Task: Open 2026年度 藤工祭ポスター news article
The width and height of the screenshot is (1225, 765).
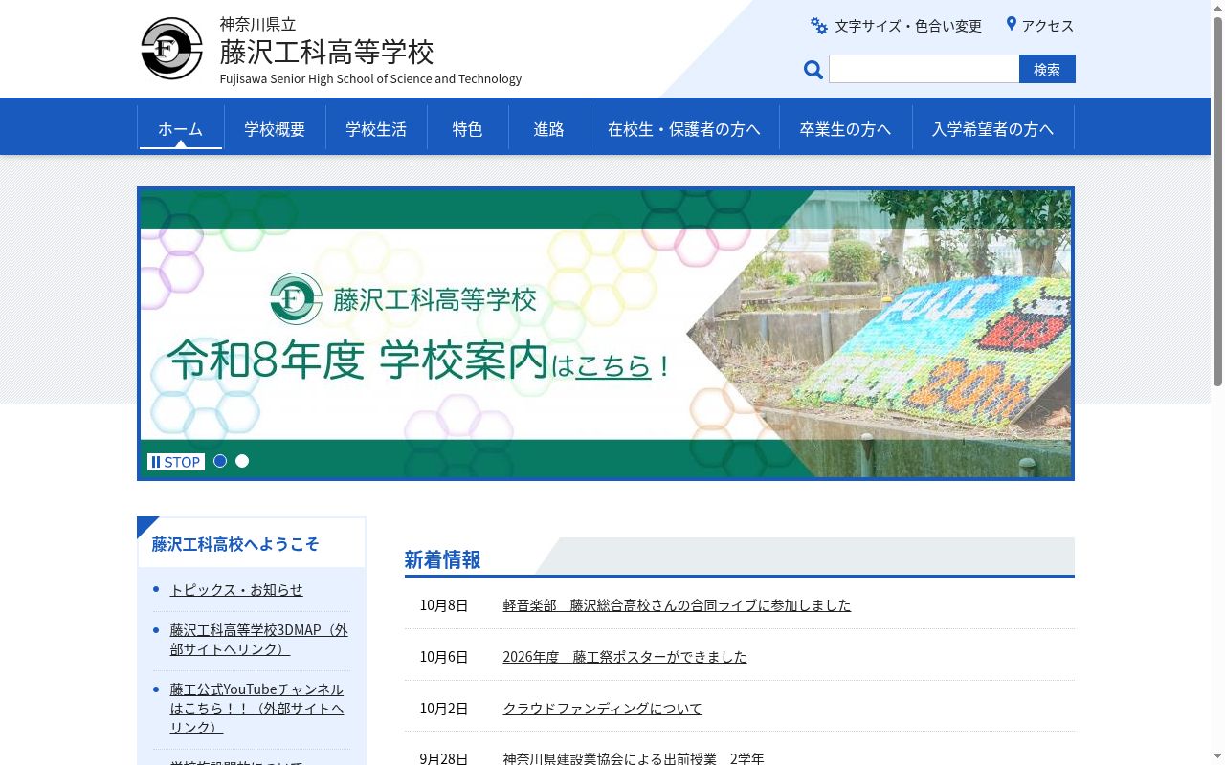Action: tap(625, 657)
